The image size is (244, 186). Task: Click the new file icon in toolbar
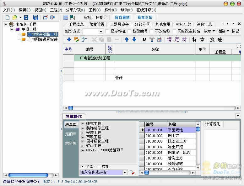pyautogui.click(x=8, y=18)
